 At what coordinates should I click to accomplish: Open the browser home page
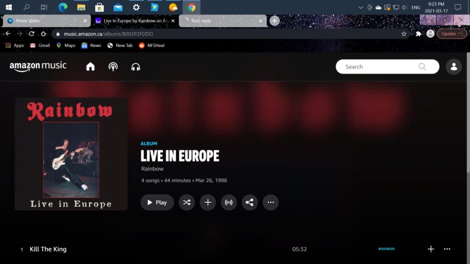click(44, 33)
